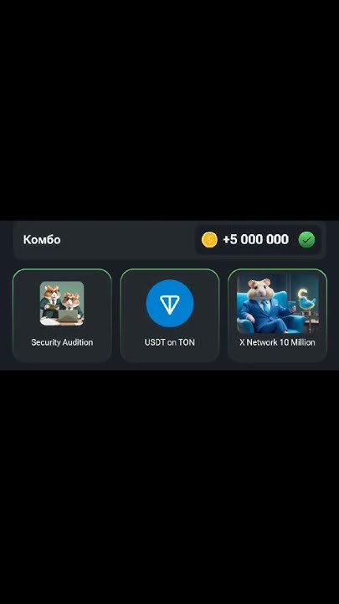Open the Security Audition combo card
Screen dimensions: 339x604
(62, 315)
